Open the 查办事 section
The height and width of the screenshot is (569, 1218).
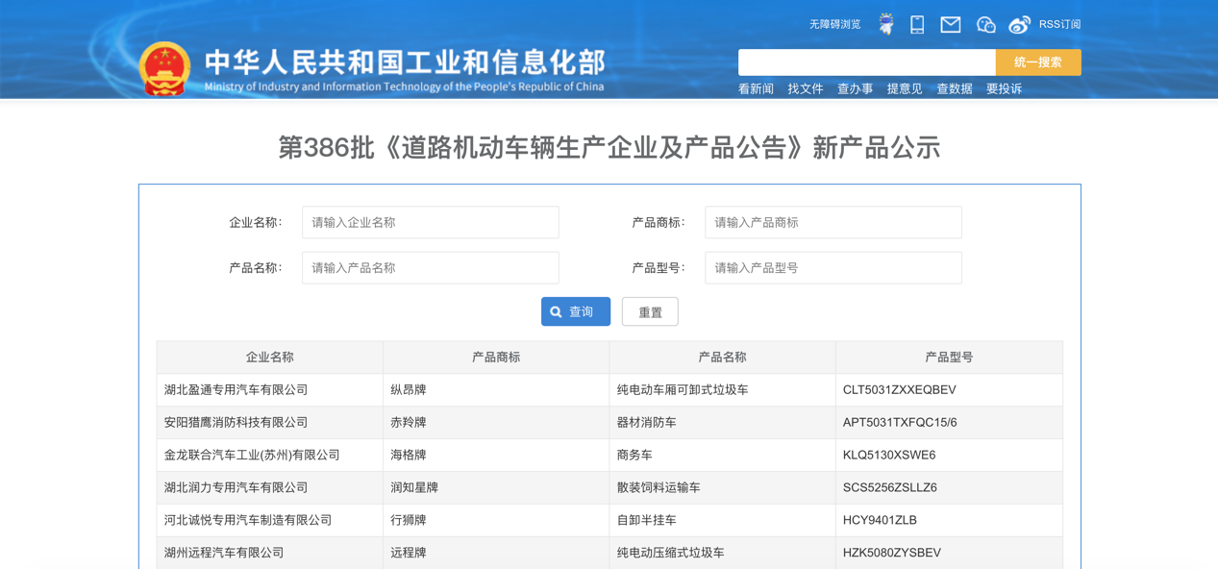[855, 87]
